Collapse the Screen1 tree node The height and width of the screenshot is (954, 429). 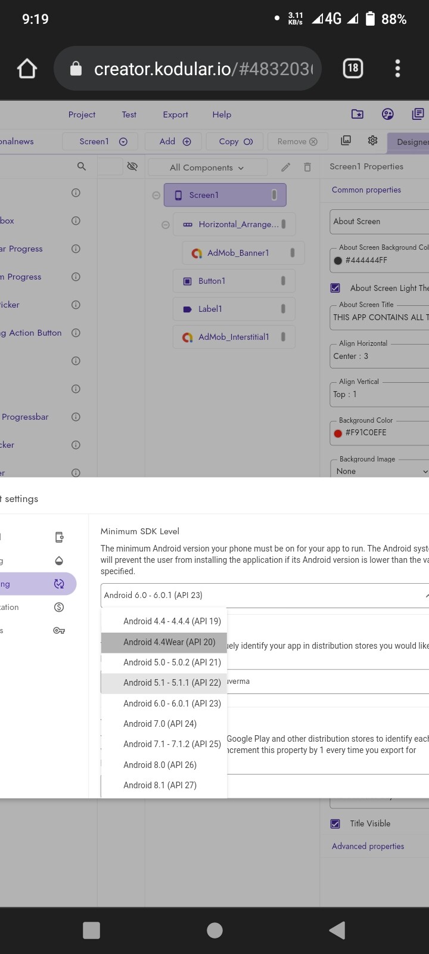pos(156,195)
